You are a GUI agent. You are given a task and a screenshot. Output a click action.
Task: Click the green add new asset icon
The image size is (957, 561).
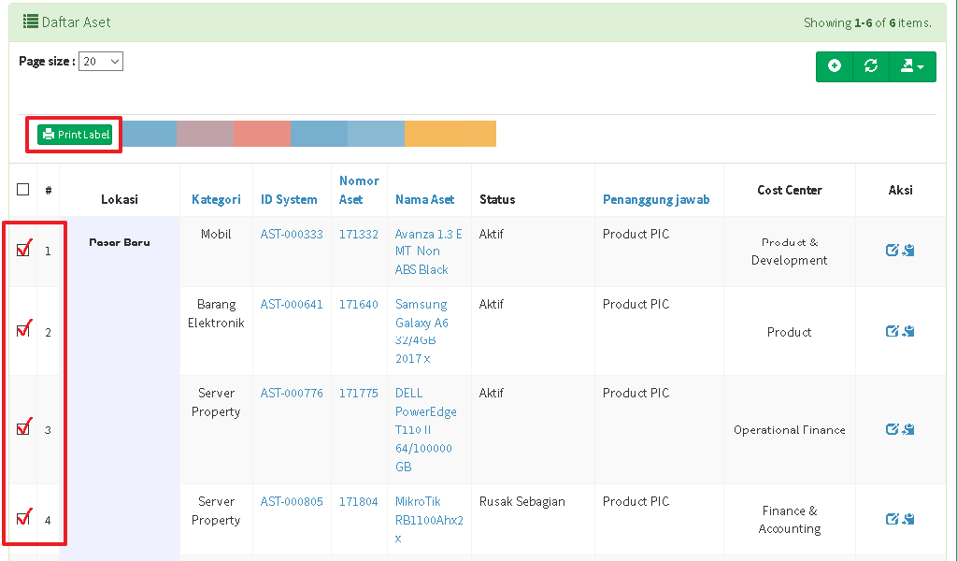[x=835, y=66]
